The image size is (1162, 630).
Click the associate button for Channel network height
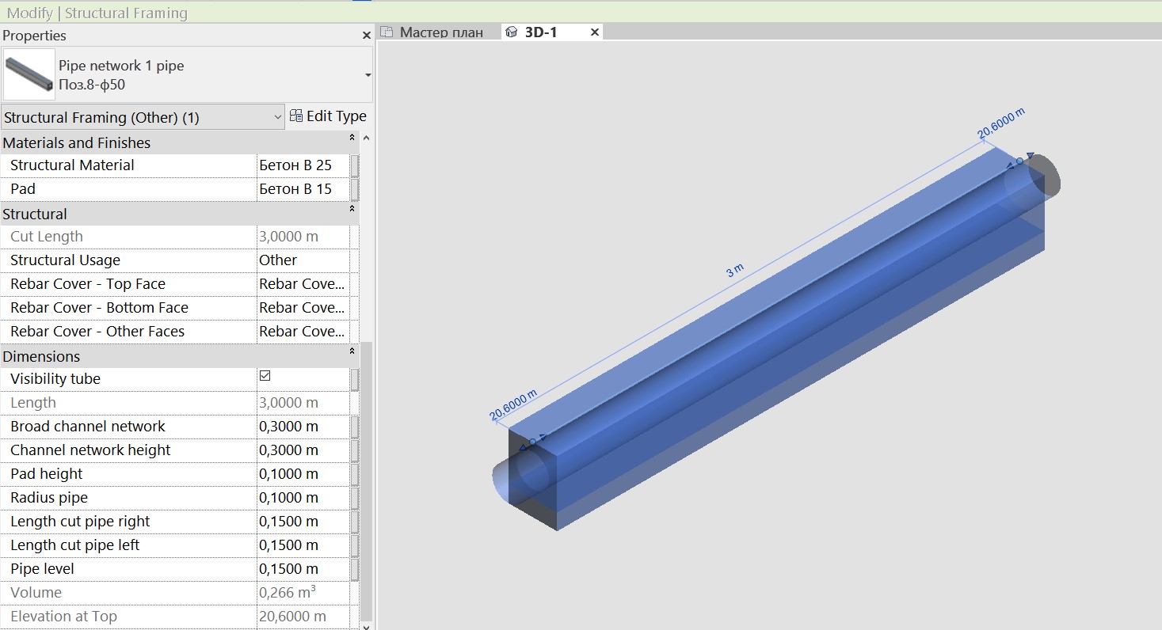[x=354, y=450]
